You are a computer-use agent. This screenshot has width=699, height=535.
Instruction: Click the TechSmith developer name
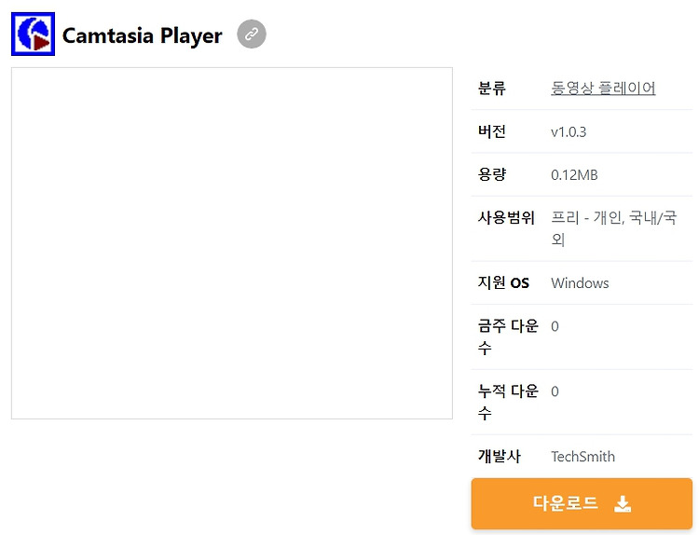[x=583, y=457]
